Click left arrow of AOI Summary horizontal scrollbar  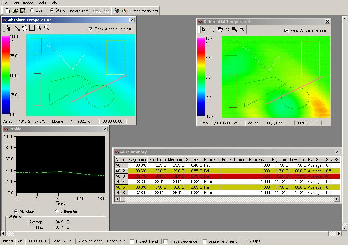point(117,199)
